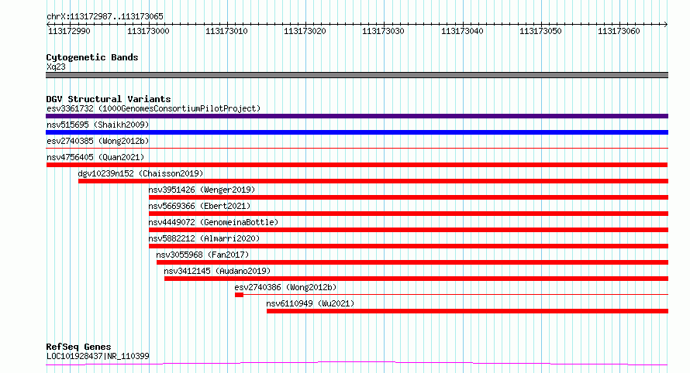
Task: Select the red nsv4756405 variant bar
Action: [357, 165]
